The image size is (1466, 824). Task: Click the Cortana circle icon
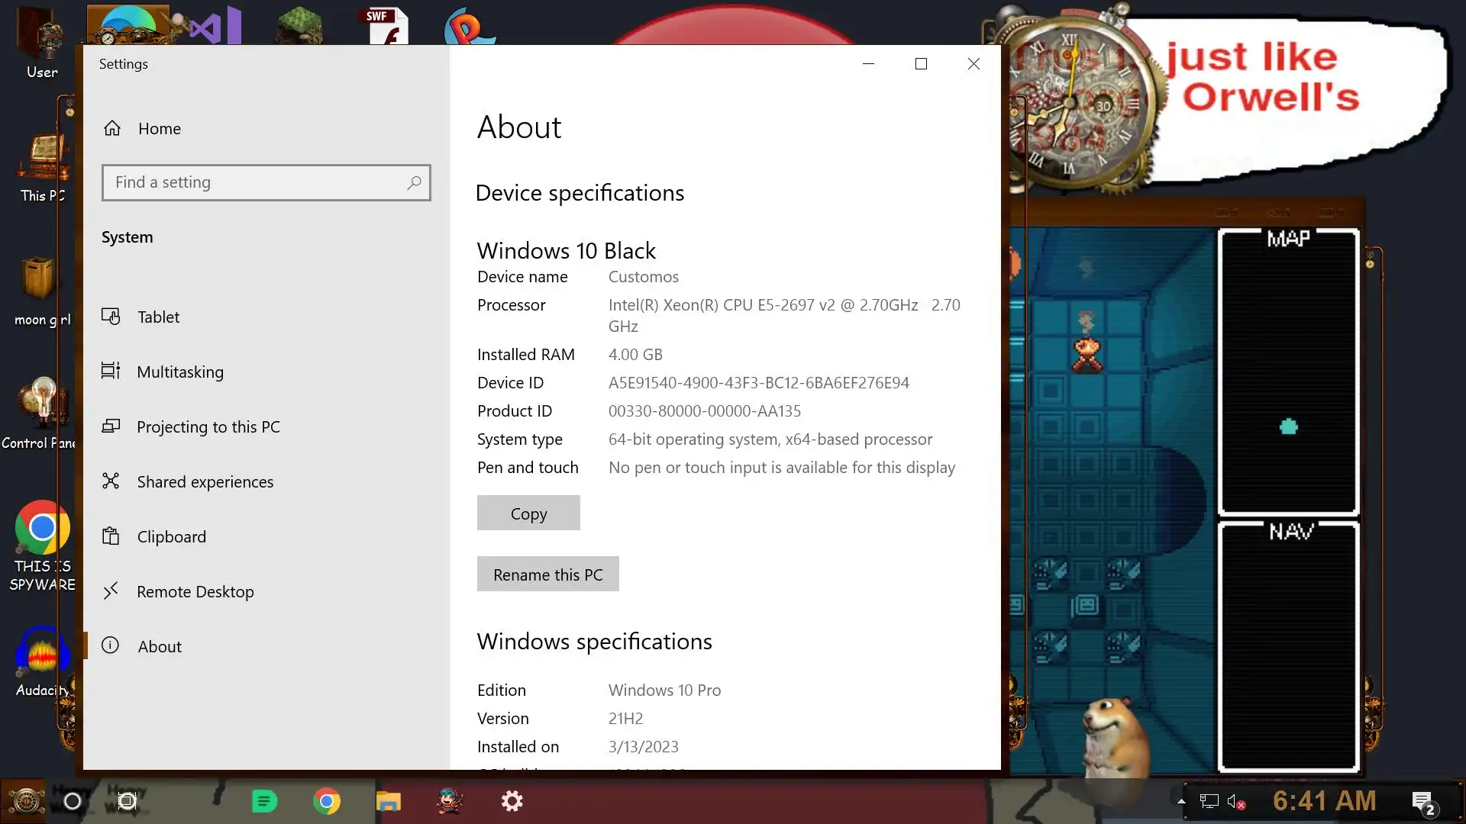(x=73, y=801)
